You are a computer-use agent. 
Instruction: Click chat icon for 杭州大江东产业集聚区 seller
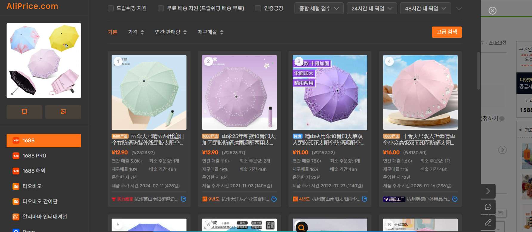(274, 199)
